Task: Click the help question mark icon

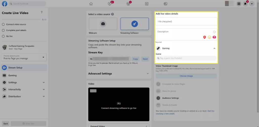Action: pos(42,12)
